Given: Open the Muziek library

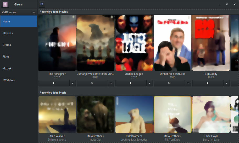Looking at the screenshot, I should coord(19,68).
